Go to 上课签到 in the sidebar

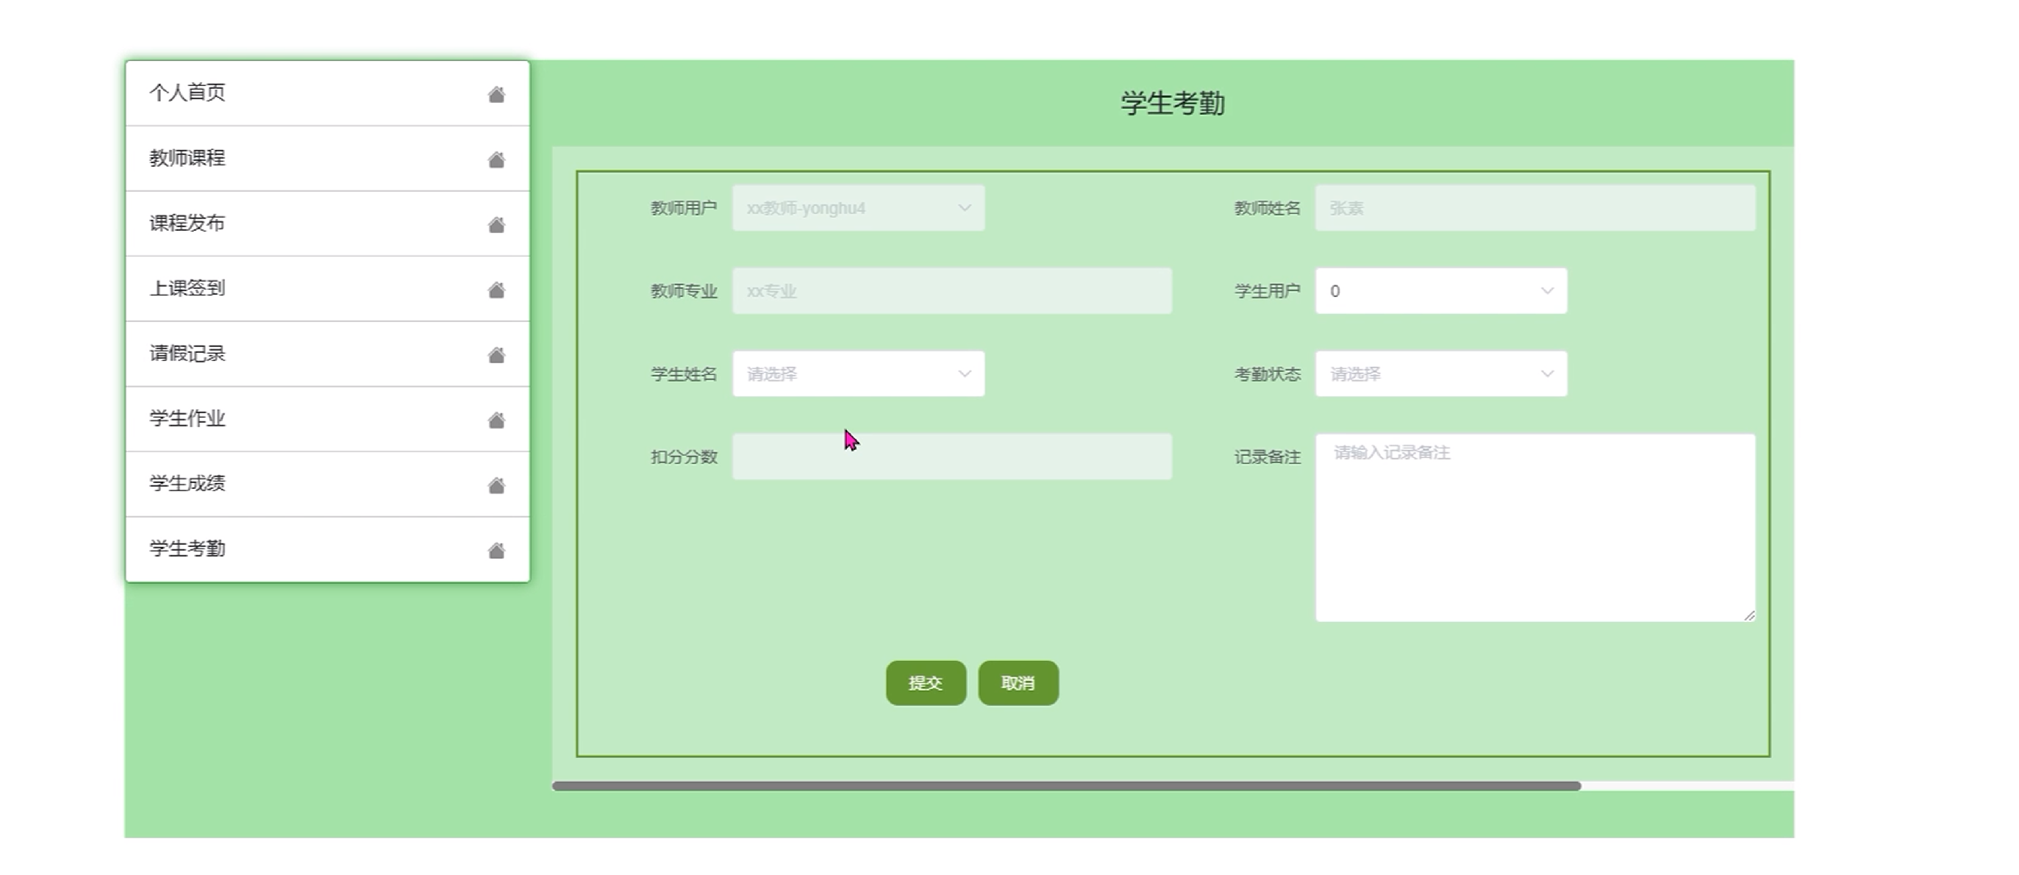pos(188,288)
